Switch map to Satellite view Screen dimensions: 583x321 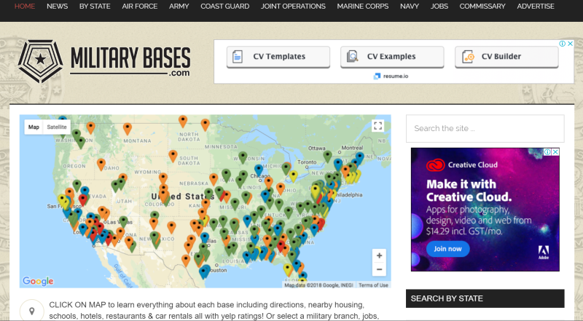(x=57, y=127)
